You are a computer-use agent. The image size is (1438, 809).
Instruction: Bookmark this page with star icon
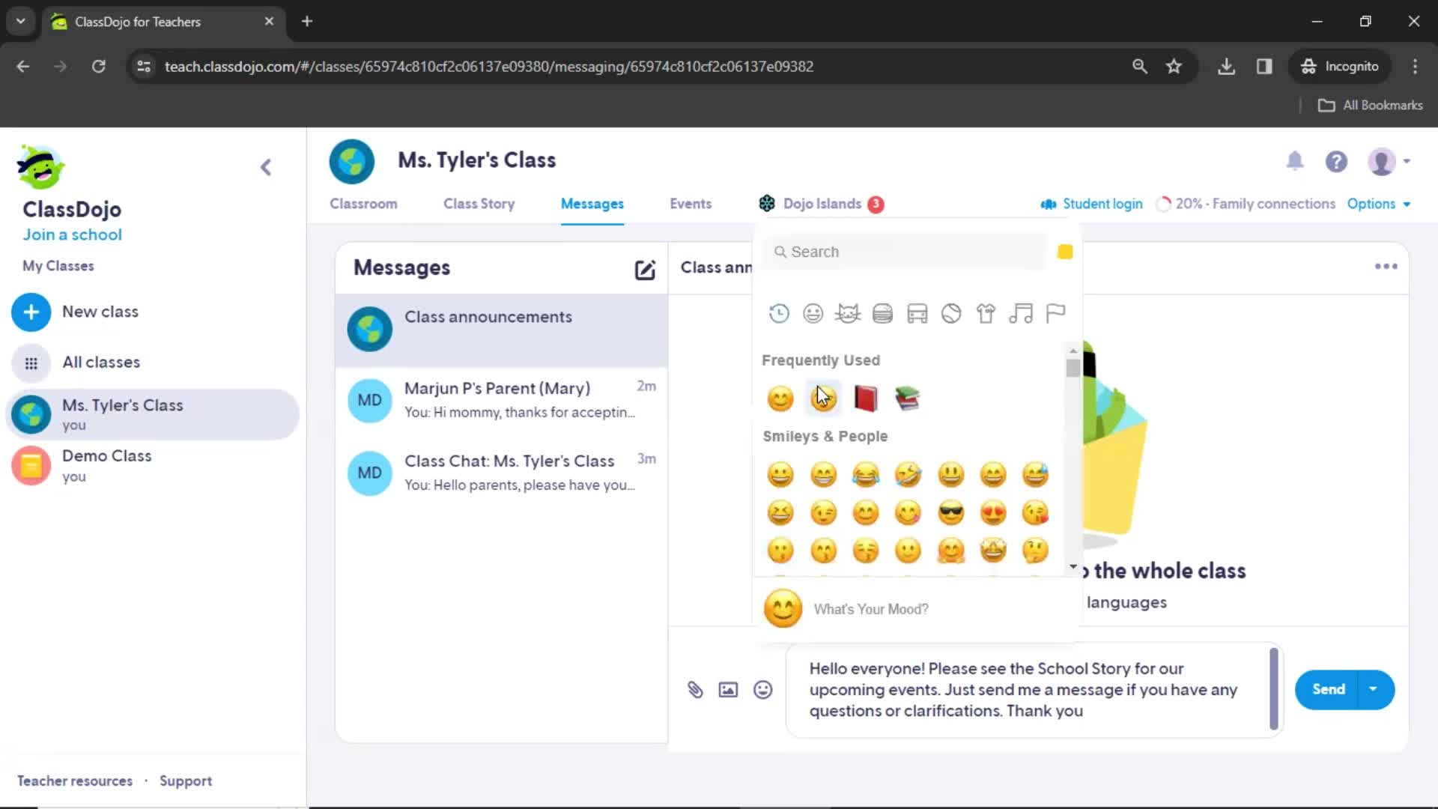pos(1174,67)
